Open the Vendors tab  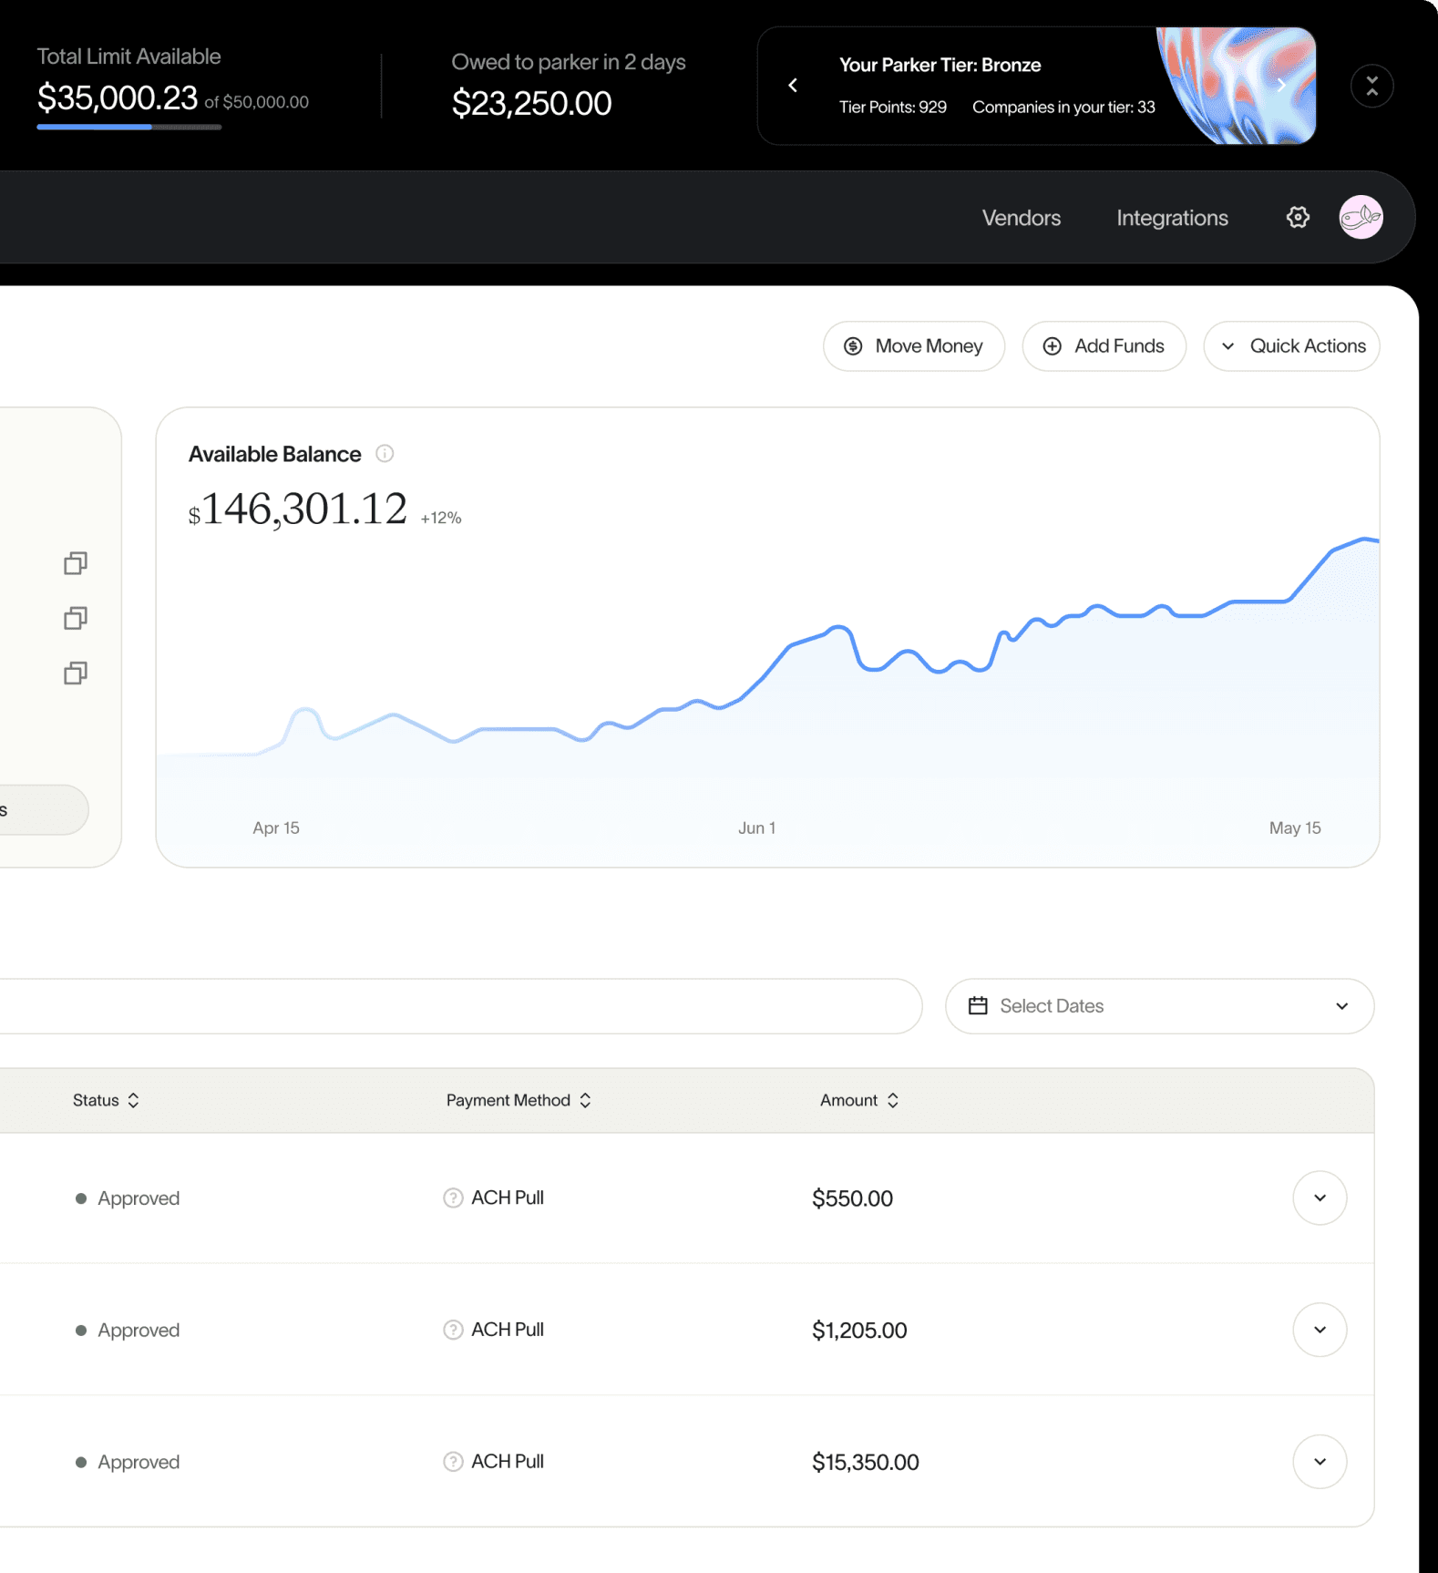pos(1021,218)
